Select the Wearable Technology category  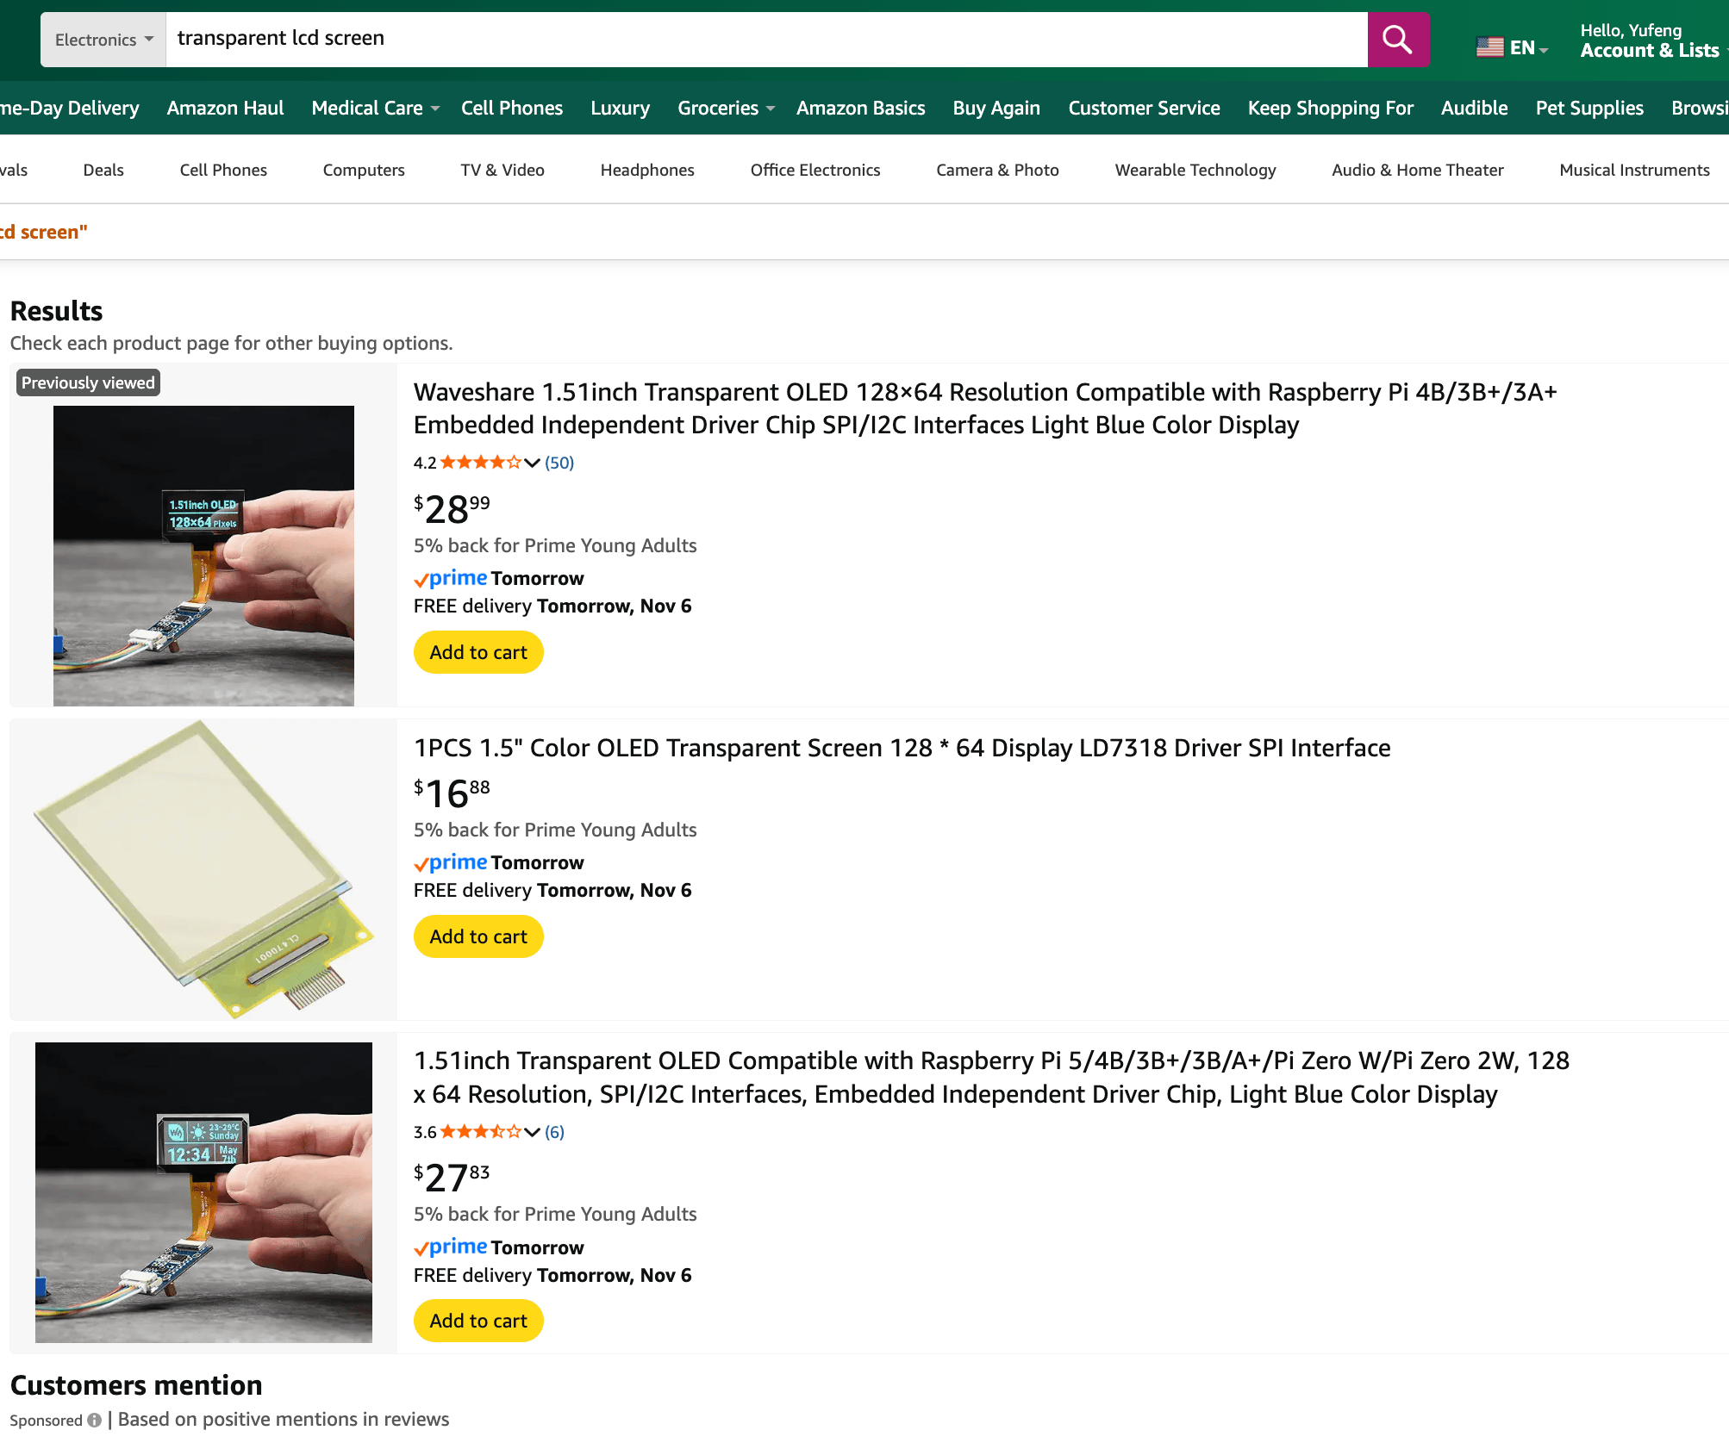point(1195,170)
